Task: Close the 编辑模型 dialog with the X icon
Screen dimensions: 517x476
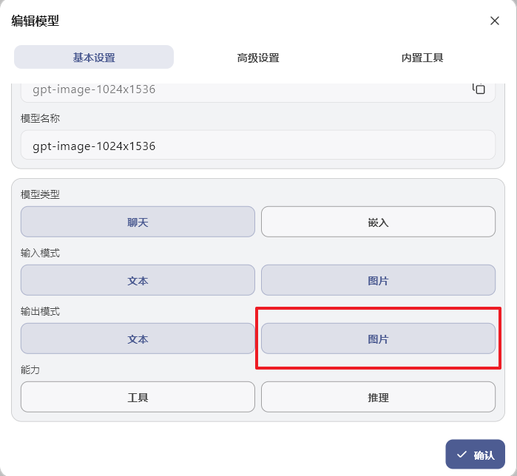Action: tap(495, 21)
